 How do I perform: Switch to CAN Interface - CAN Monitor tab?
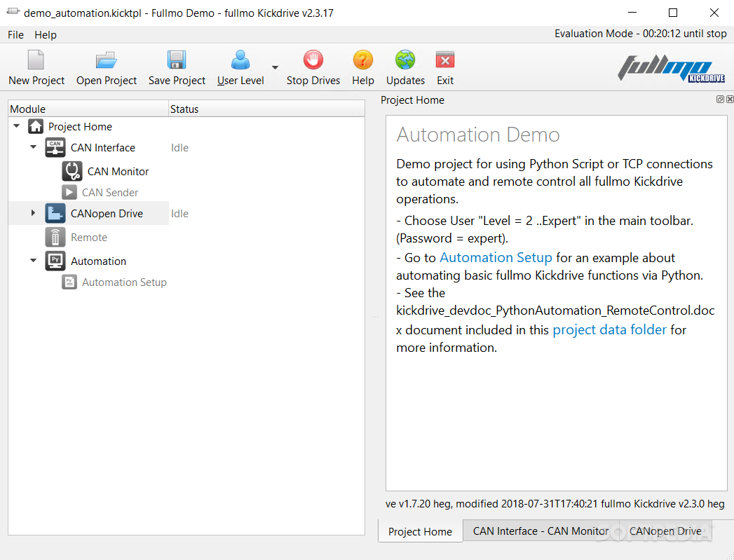(541, 531)
